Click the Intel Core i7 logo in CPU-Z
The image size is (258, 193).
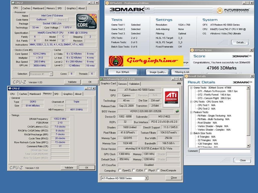click(x=86, y=22)
